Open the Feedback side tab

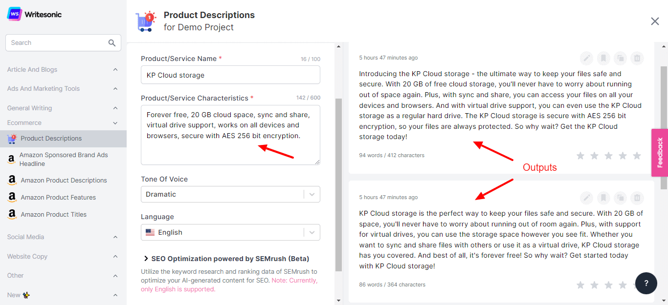tap(660, 153)
